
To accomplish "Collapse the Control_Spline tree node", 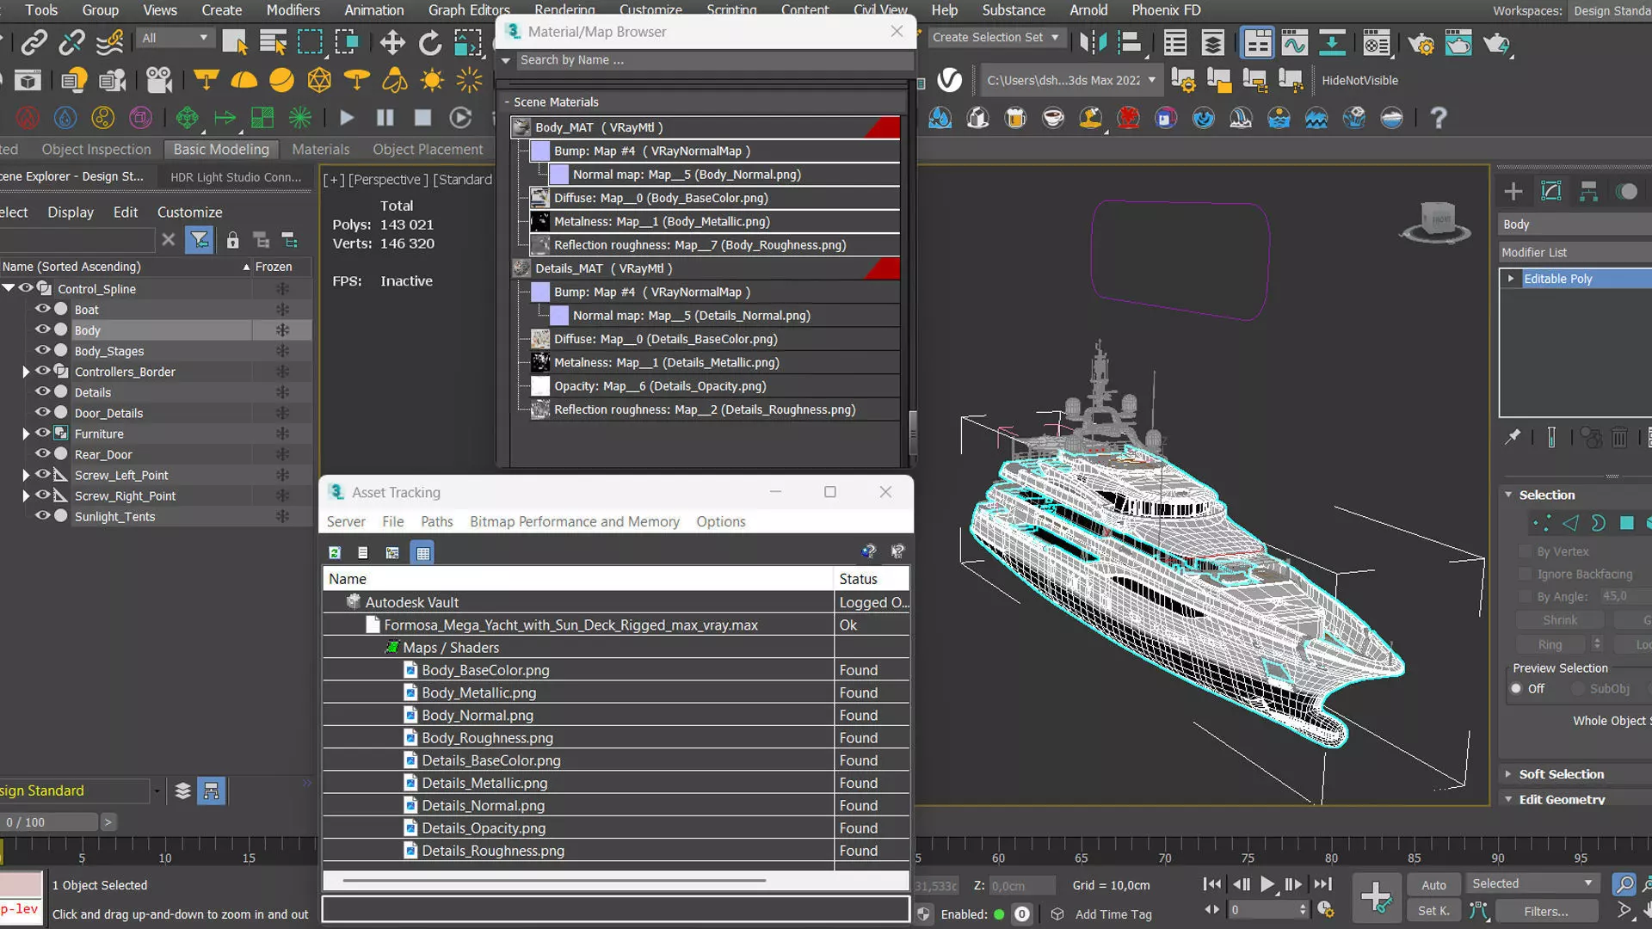I will (9, 288).
